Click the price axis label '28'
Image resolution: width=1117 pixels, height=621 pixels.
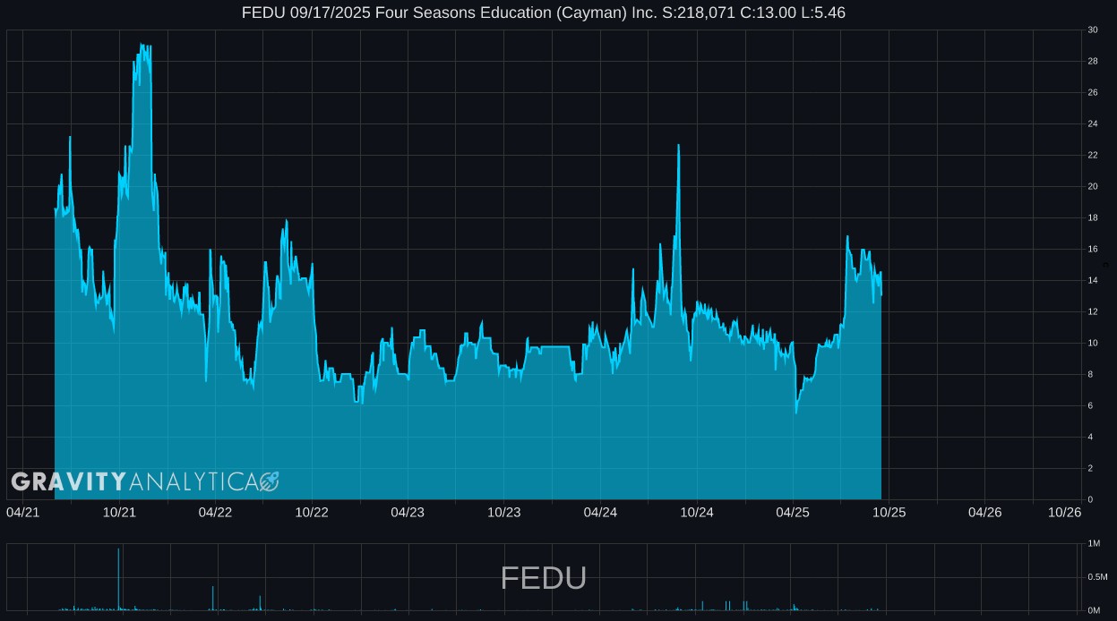tap(1093, 61)
